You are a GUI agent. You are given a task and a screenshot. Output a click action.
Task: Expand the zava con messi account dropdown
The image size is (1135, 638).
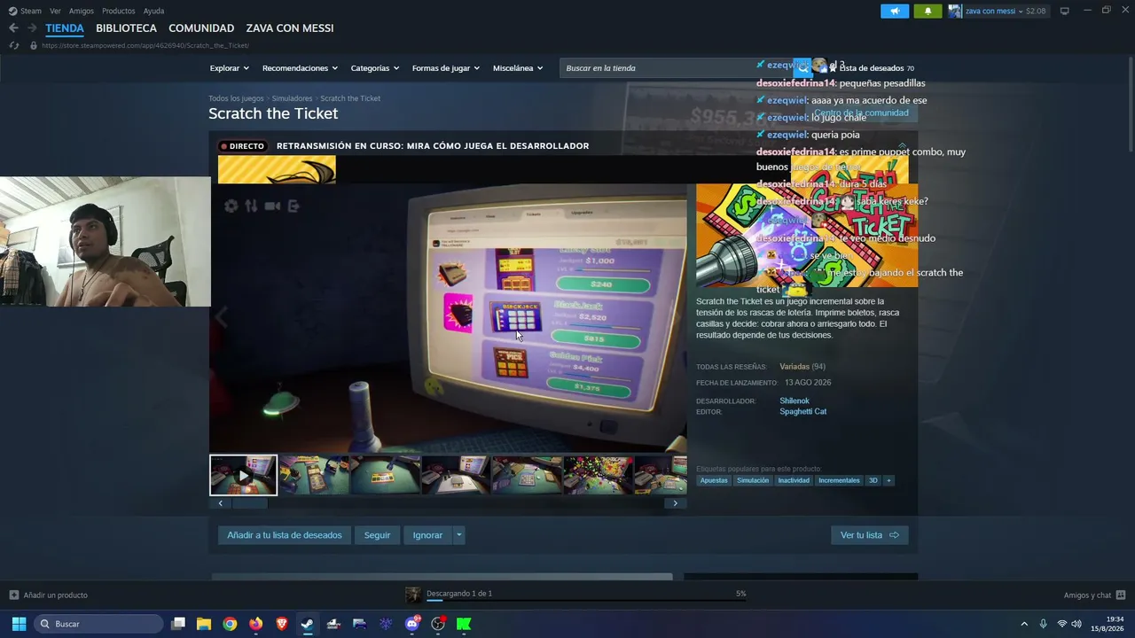coord(1021,11)
